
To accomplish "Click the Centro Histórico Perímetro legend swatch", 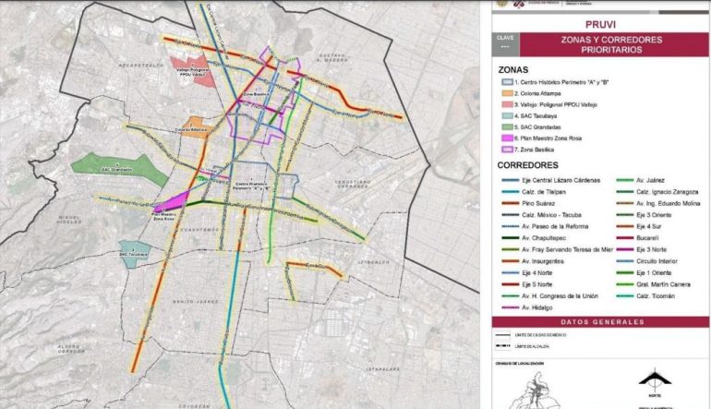I will pos(507,82).
